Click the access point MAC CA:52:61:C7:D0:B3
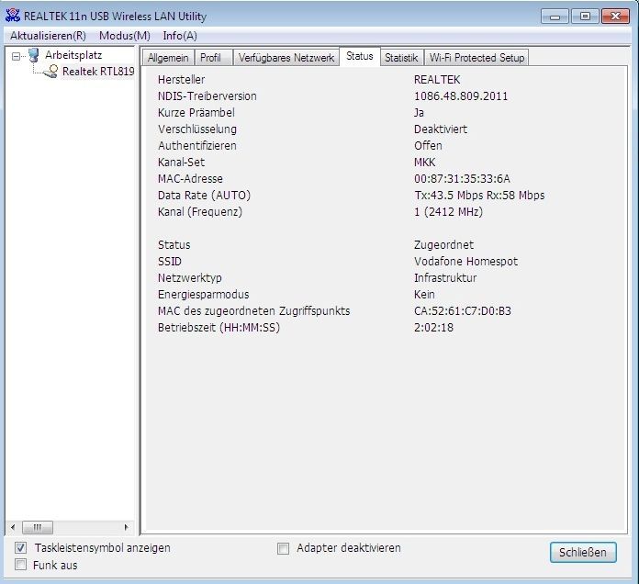This screenshot has width=639, height=584. (x=463, y=311)
